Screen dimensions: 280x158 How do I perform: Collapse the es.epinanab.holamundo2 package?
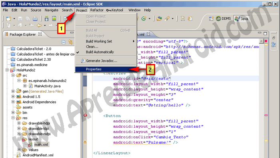point(19,81)
